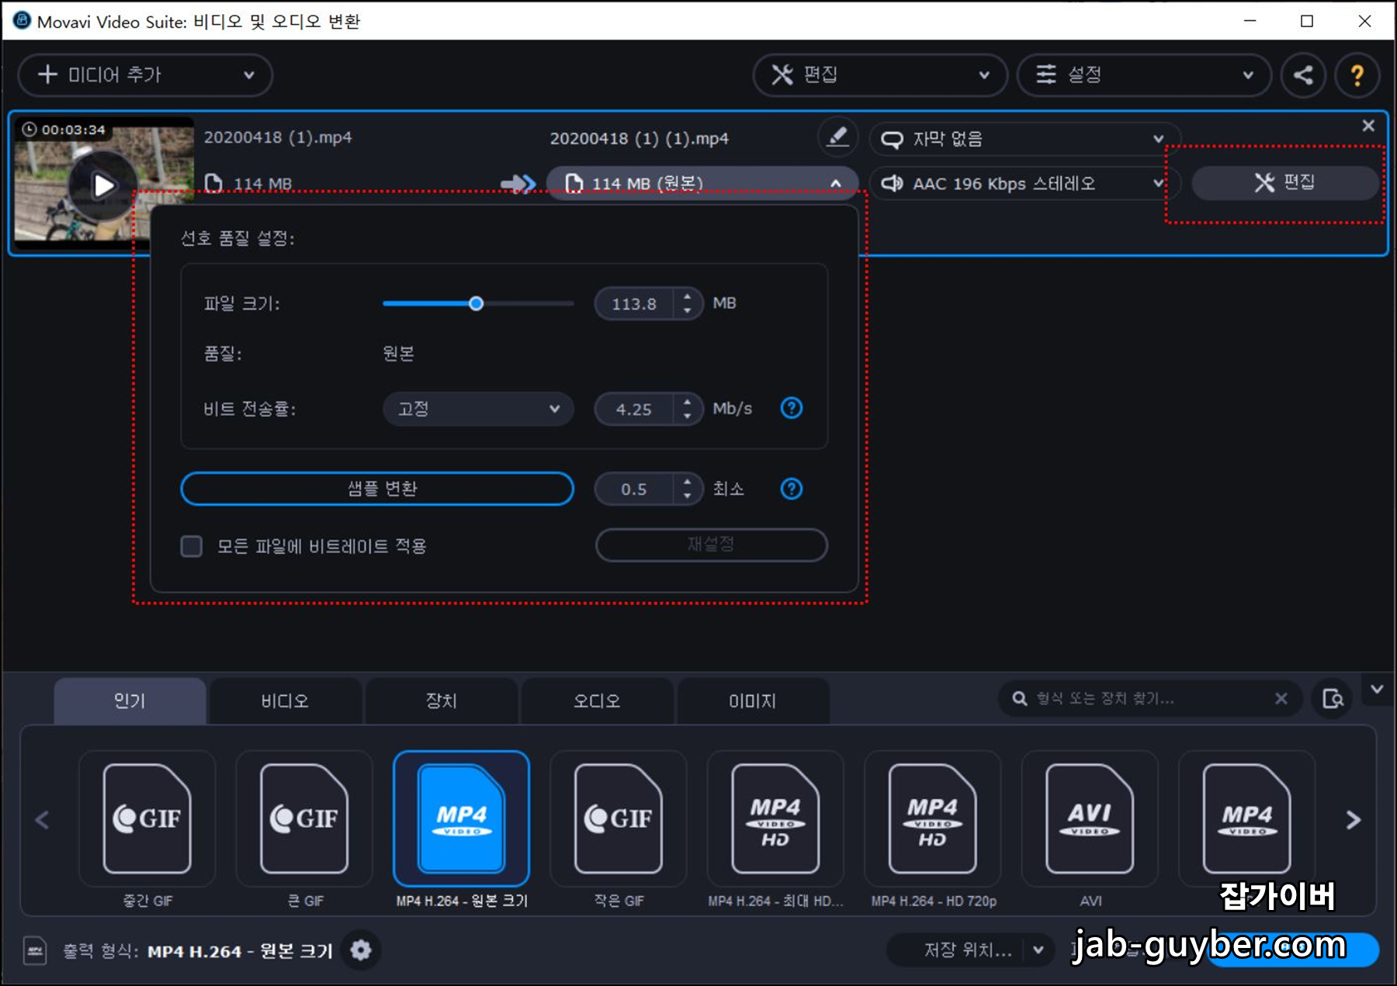Viewport: 1397px width, 986px height.
Task: Click the help question mark icon
Action: coord(1357,75)
